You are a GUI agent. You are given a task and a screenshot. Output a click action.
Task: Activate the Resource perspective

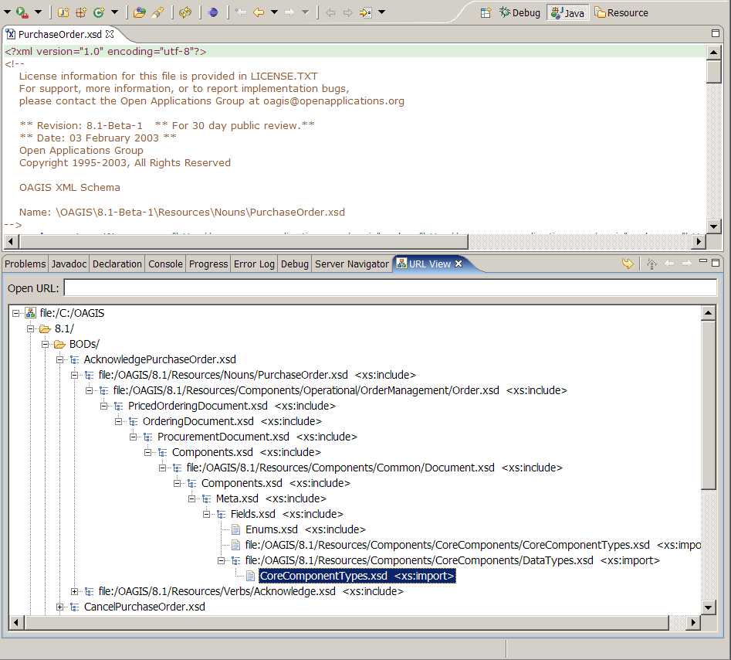[621, 12]
